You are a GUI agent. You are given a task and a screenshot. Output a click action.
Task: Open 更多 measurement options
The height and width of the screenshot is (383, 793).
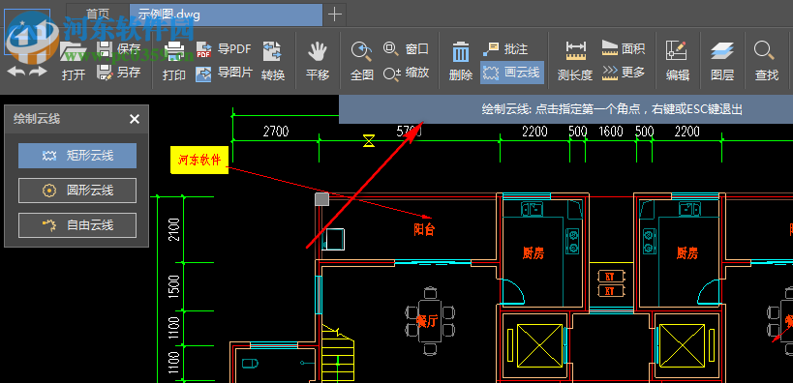(x=624, y=73)
